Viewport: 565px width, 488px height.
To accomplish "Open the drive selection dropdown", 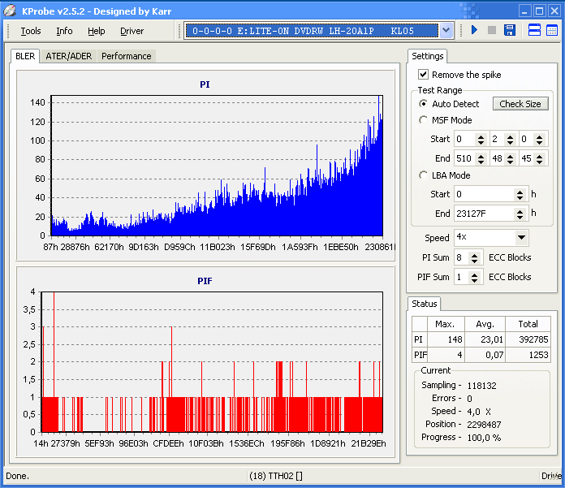I will (x=446, y=30).
